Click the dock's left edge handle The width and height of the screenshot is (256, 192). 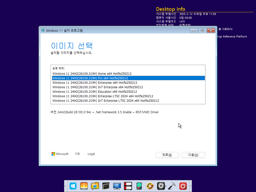pyautogui.click(x=65, y=186)
